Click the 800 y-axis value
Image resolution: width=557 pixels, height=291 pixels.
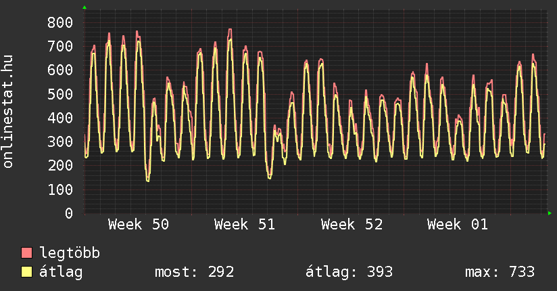[x=59, y=23]
